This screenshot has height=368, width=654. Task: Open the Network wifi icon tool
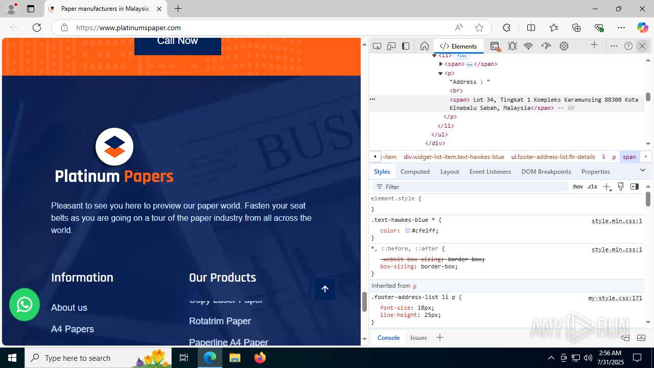(x=528, y=46)
